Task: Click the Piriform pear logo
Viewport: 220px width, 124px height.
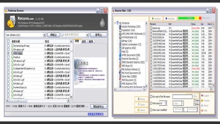Action: (102, 22)
